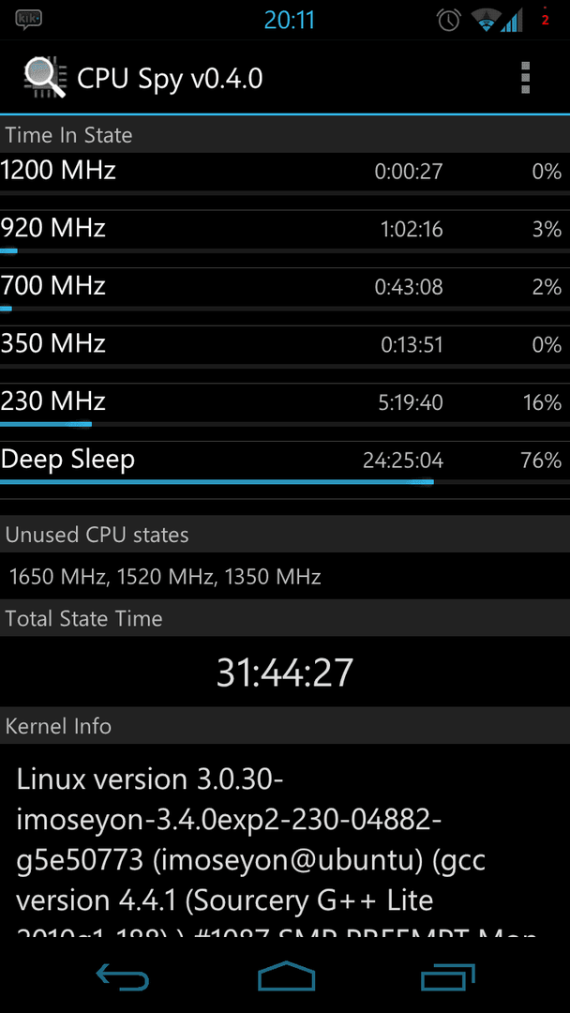
Task: Open the recent apps navigation button
Action: coord(447,975)
